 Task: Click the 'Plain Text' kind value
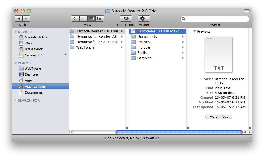(223, 88)
